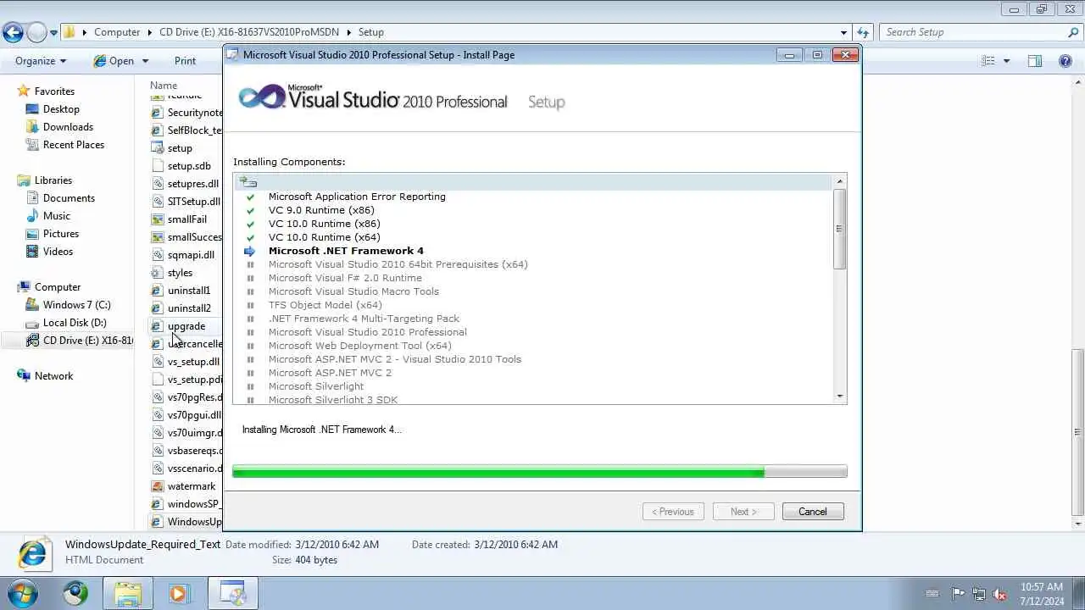Click the search magnifier icon

tap(1073, 32)
